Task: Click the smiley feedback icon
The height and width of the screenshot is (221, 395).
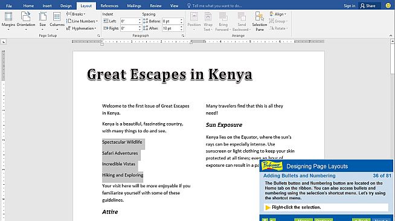Action: point(388,5)
